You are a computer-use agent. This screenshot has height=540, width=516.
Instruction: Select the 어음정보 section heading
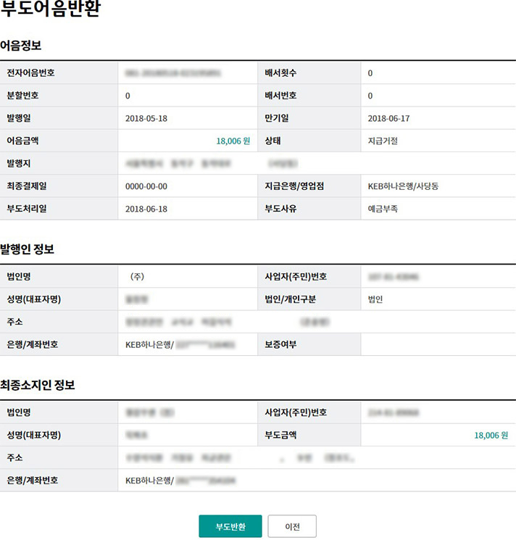coord(21,46)
